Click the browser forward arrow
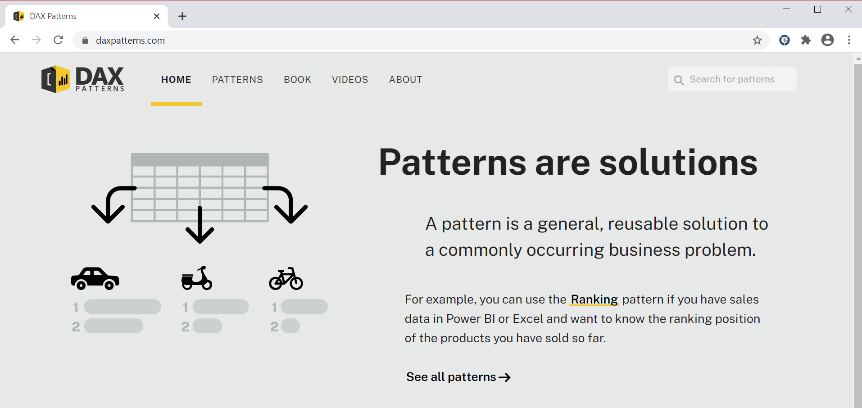 (36, 40)
